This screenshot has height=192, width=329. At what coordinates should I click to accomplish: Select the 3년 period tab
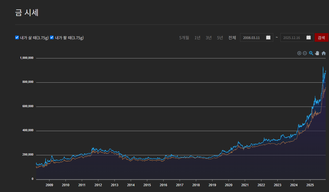click(209, 38)
